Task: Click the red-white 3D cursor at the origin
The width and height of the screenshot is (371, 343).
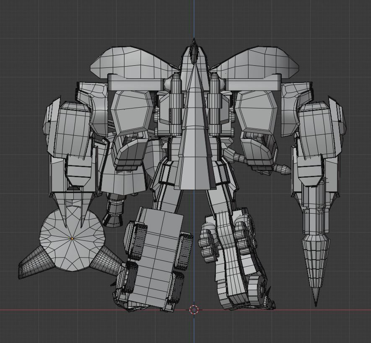Action: point(194,309)
